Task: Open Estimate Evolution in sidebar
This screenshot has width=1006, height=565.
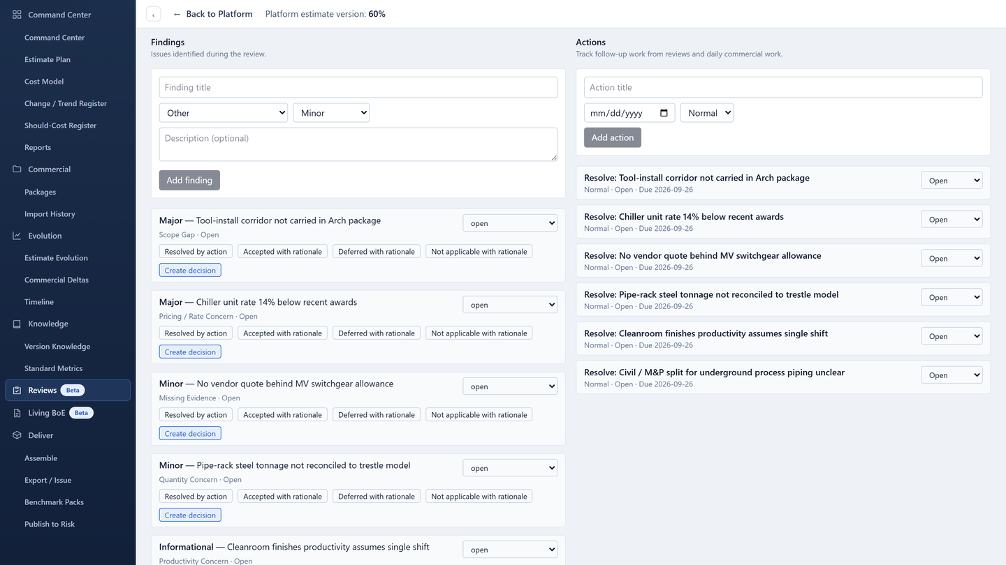Action: click(x=56, y=258)
